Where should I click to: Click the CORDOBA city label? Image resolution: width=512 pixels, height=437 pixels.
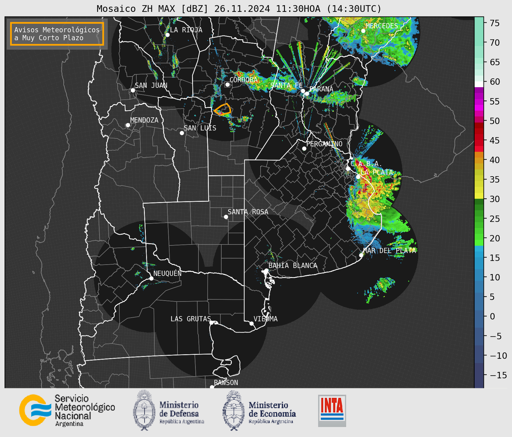click(243, 80)
